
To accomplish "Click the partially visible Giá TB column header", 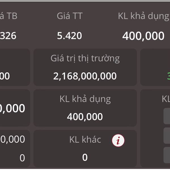I will pyautogui.click(x=8, y=16).
